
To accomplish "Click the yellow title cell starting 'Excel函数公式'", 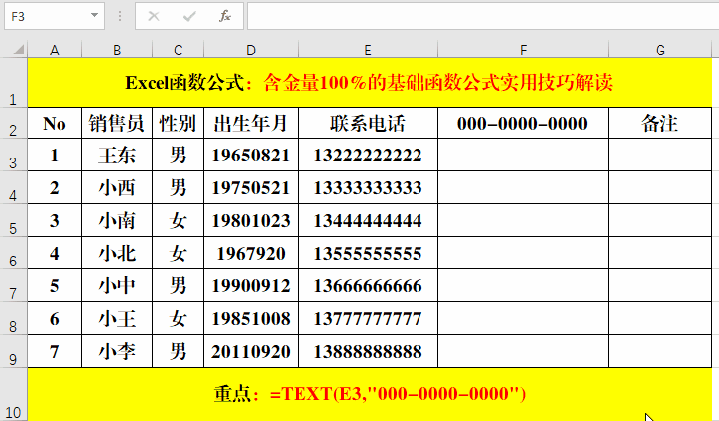I will click(370, 83).
